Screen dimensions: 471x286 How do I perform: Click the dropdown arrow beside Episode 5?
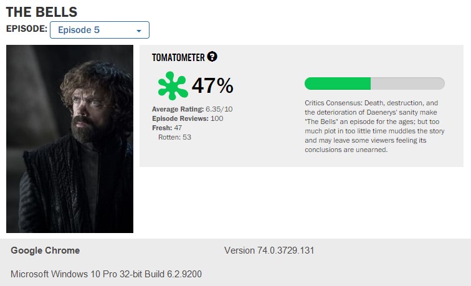tap(139, 31)
